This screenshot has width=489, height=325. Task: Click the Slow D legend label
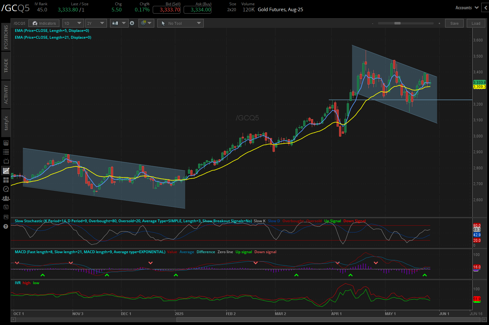point(274,221)
